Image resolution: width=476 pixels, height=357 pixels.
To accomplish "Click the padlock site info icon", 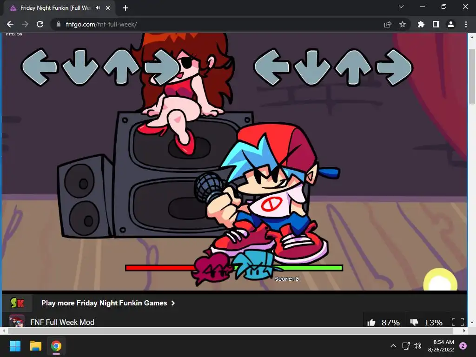I will pos(59,24).
